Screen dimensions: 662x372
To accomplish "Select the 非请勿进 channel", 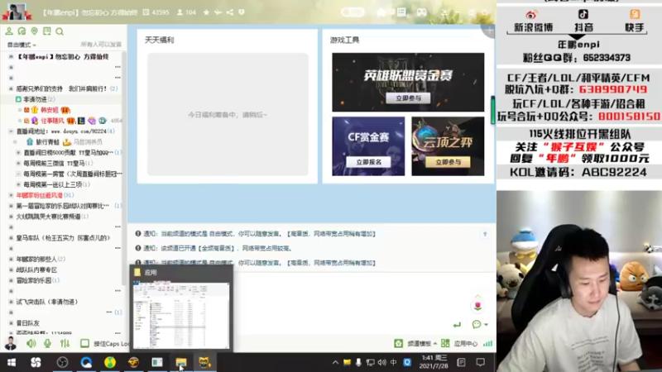I will click(35, 99).
